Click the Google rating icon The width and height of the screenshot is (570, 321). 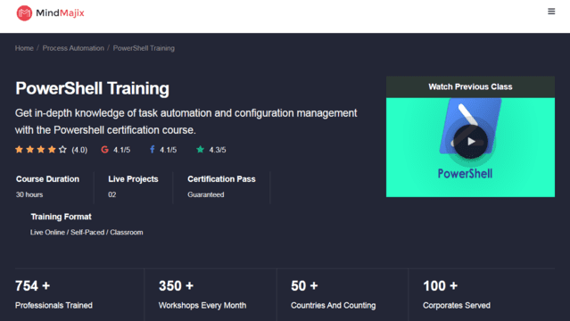pyautogui.click(x=104, y=150)
